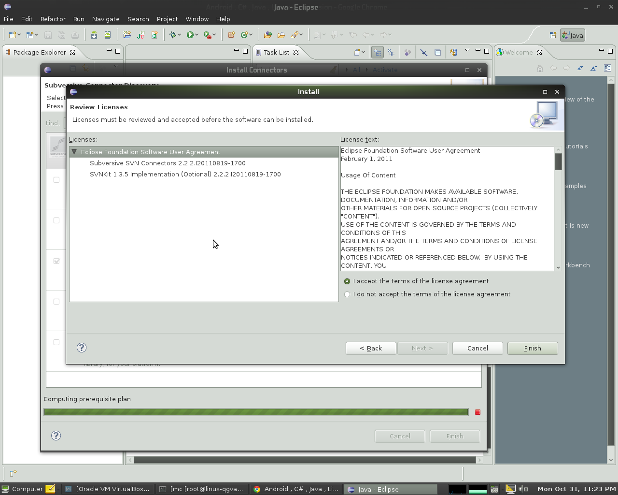Switch to Oracle VM VirtualBox taskbar window
The image size is (618, 495).
click(x=109, y=489)
